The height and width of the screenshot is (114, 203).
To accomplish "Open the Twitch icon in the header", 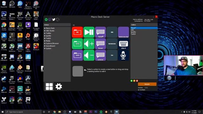I will point(50,20).
